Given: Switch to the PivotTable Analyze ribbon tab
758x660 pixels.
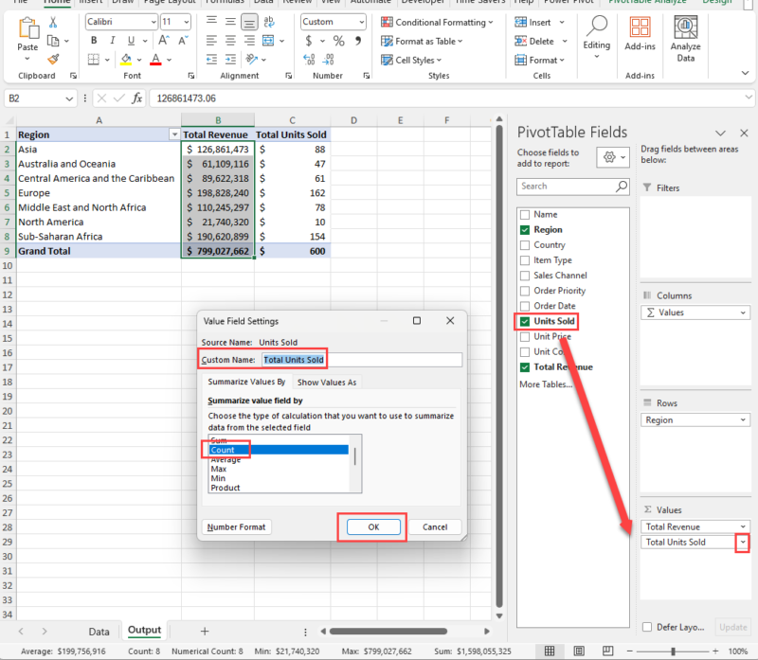Looking at the screenshot, I should coord(648,3).
